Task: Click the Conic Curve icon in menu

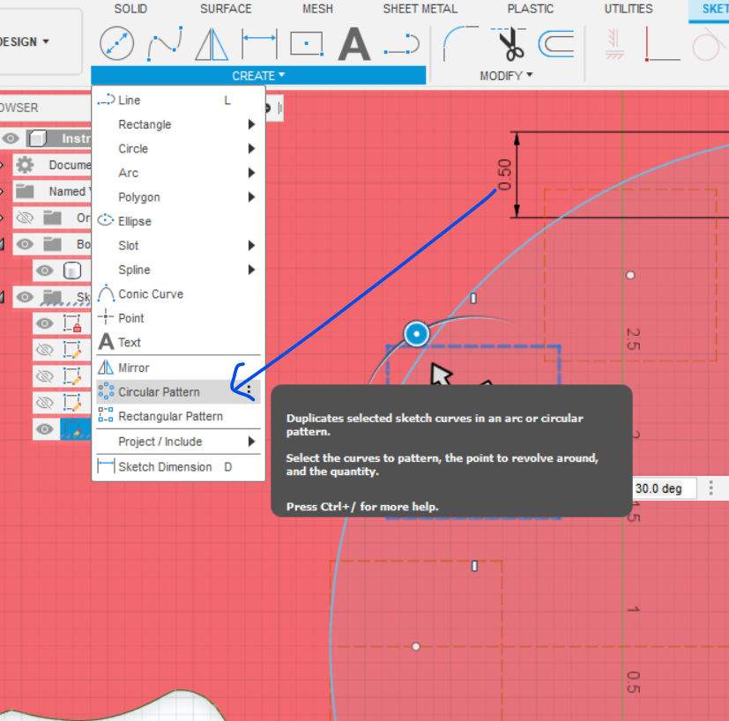Action: (106, 294)
